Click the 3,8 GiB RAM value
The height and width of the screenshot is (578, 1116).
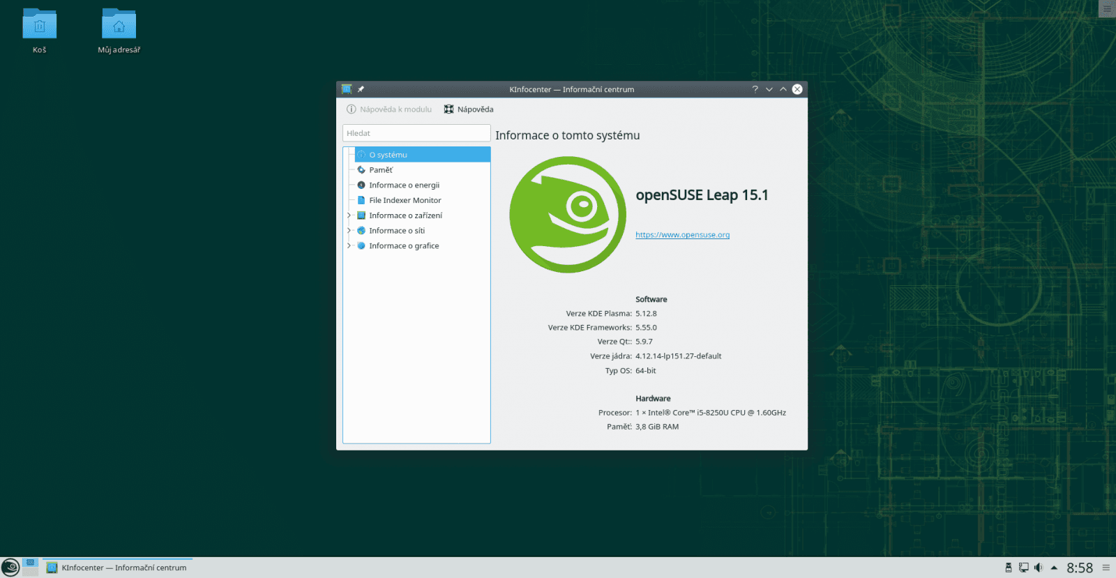(x=657, y=427)
